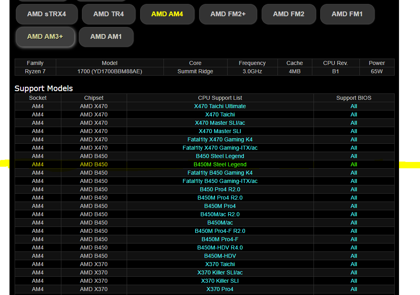Click the Summit Ridge core cell
Viewport: 420px width, 295px height.
pos(195,71)
